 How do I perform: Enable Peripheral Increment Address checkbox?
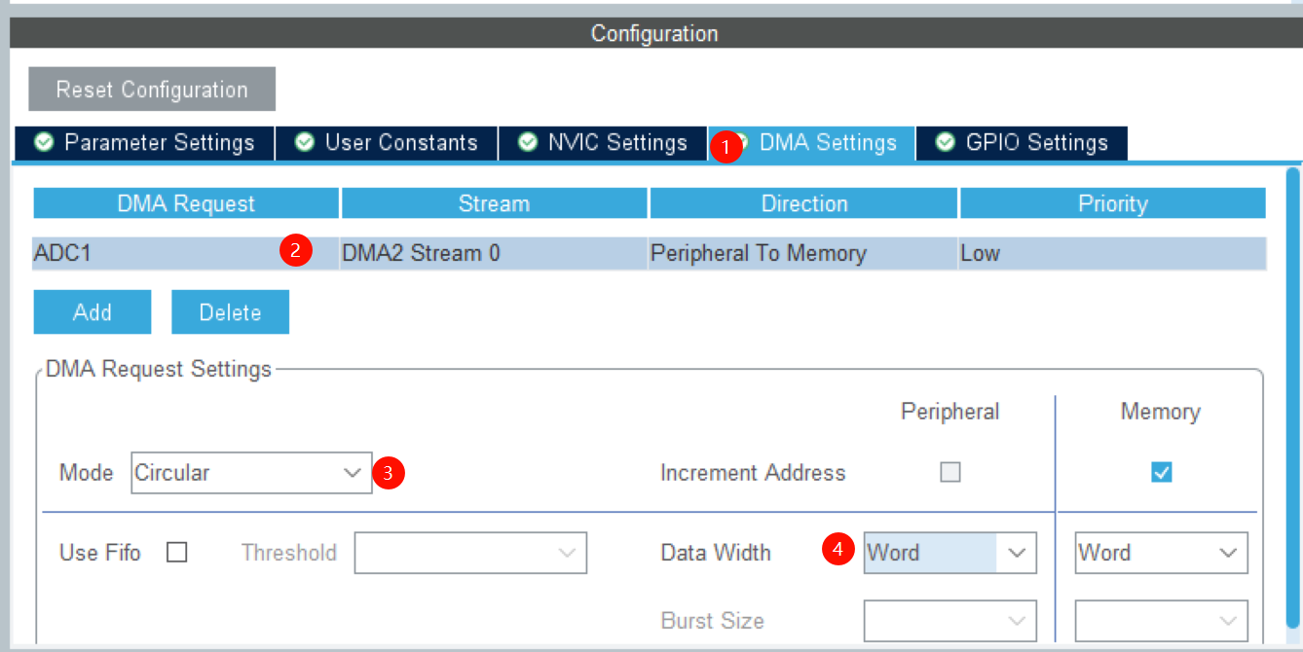pyautogui.click(x=949, y=472)
